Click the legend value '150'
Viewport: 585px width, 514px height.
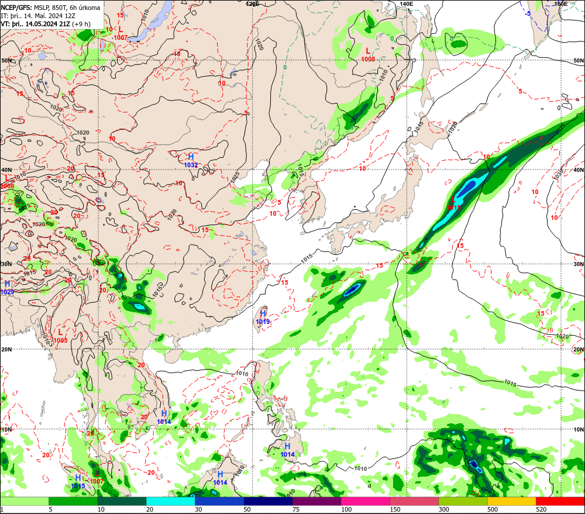pyautogui.click(x=395, y=509)
